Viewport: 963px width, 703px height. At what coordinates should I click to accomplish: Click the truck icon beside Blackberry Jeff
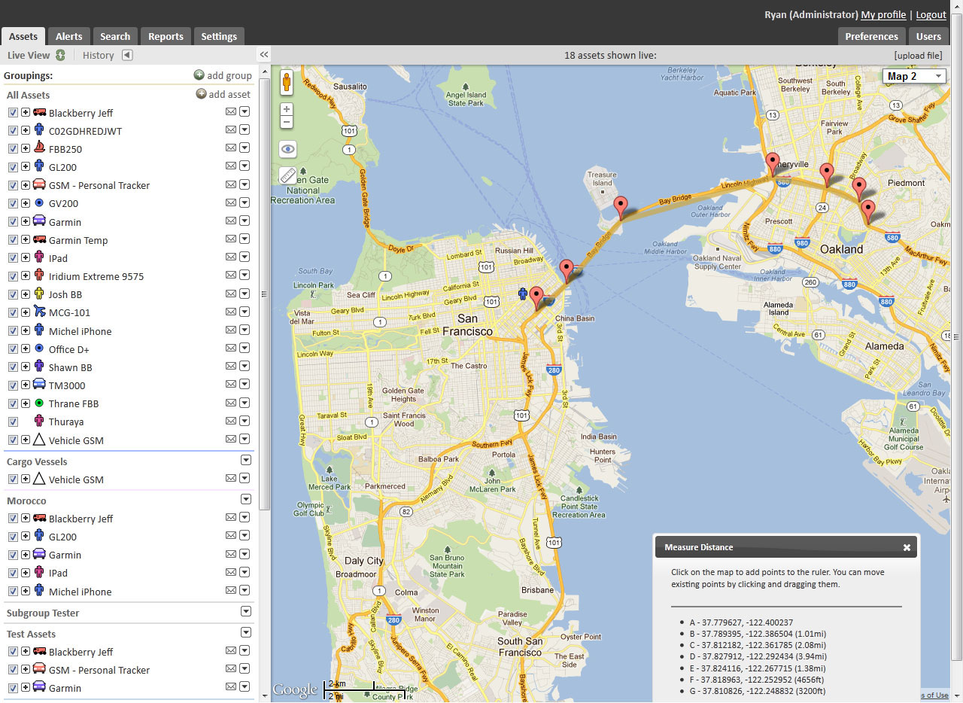point(38,112)
